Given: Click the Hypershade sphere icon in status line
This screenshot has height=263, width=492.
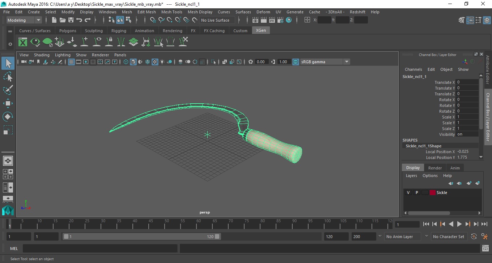Looking at the screenshot, I should tap(289, 20).
